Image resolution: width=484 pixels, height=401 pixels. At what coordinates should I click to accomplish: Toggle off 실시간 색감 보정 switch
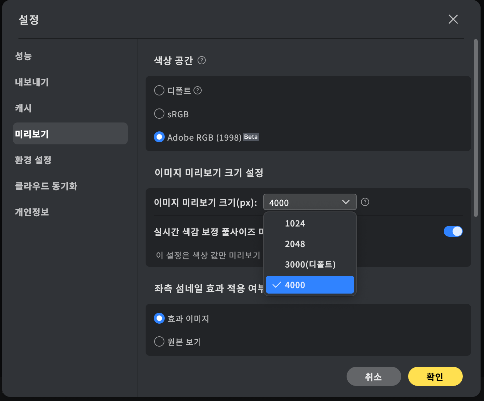pos(453,232)
